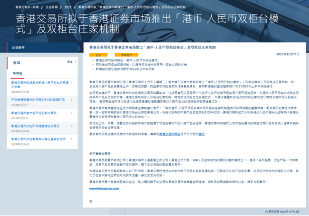The width and height of the screenshot is (309, 216).
Task: Click the lone 完 character ending the article
Action: pos(91,201)
